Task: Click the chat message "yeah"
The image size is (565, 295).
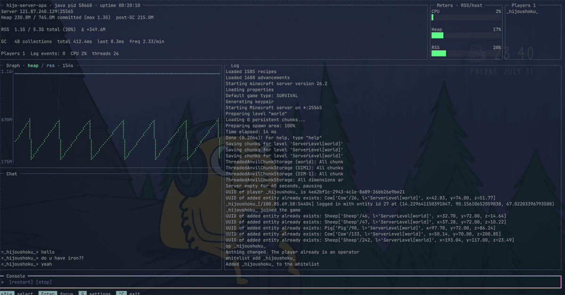Action: tap(47, 264)
